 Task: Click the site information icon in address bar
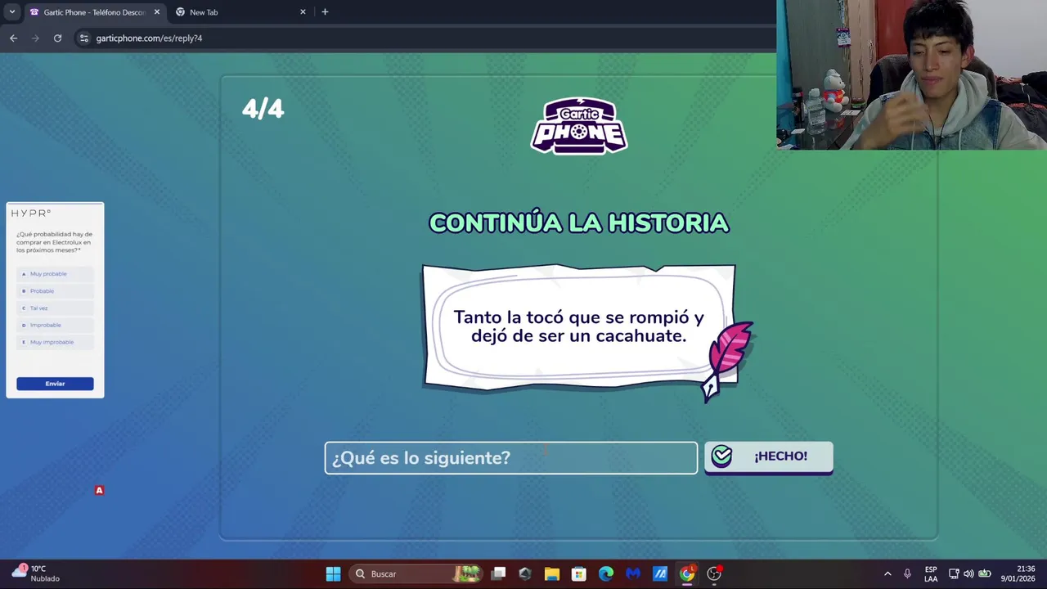click(x=83, y=38)
